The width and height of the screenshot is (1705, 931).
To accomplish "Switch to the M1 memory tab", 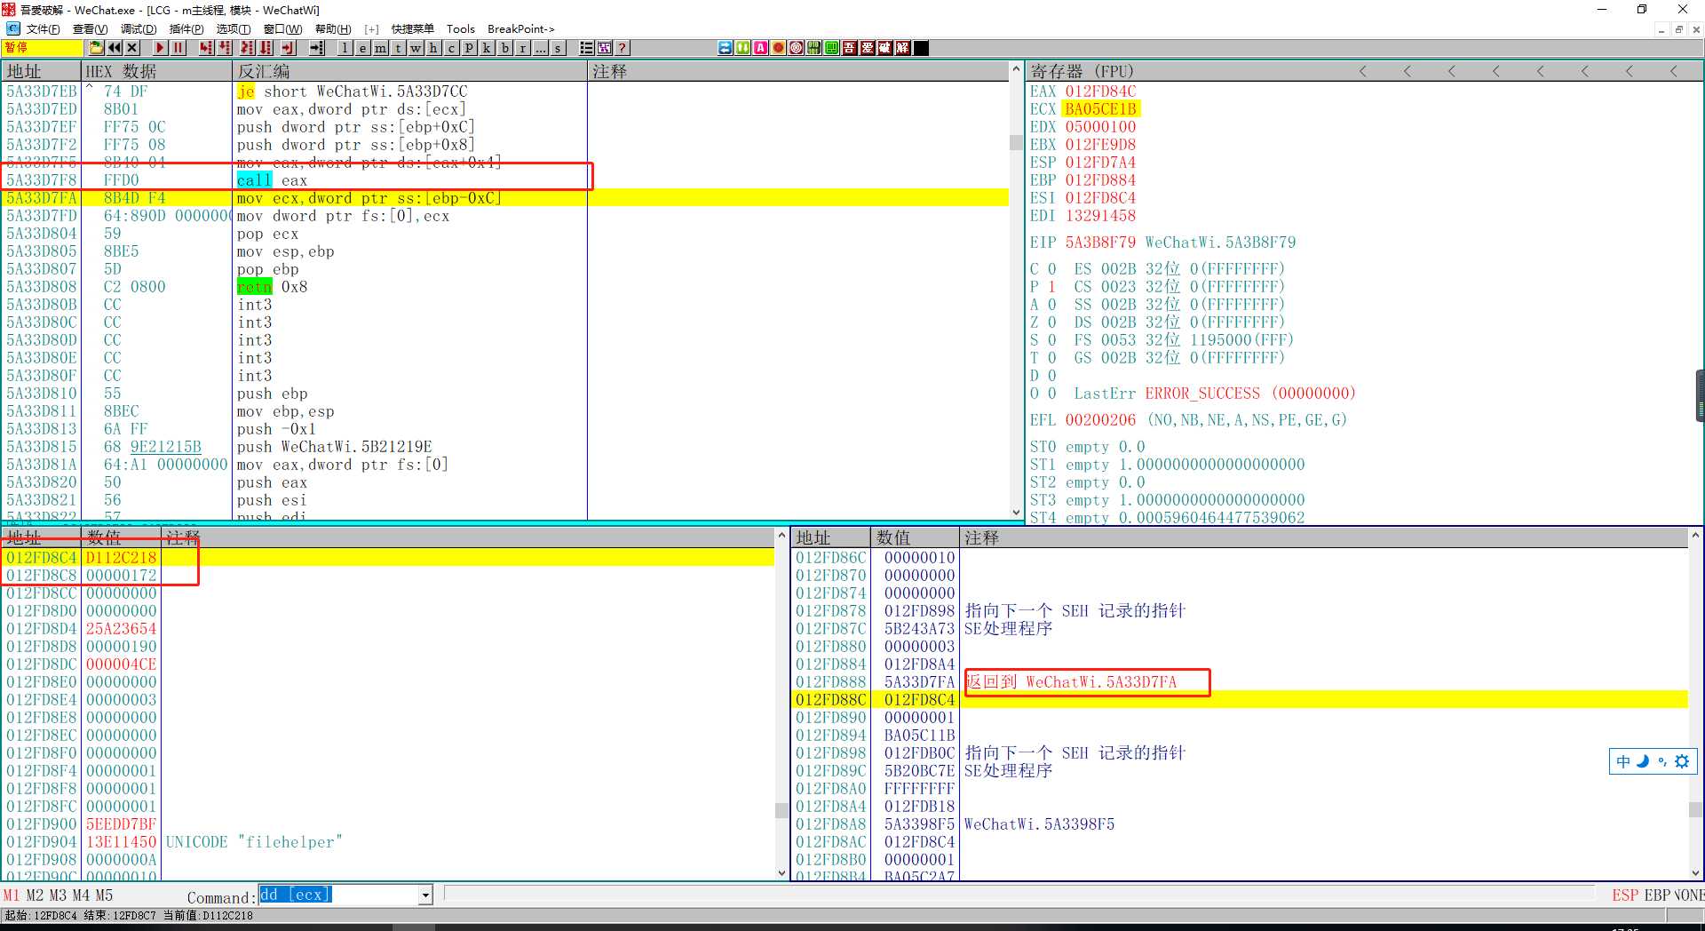I will pyautogui.click(x=11, y=895).
